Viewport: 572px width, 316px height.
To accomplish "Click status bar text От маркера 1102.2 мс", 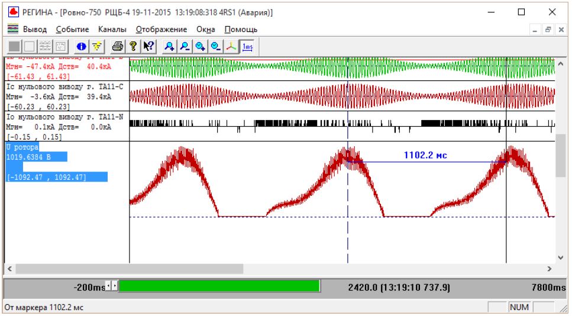I will (44, 307).
